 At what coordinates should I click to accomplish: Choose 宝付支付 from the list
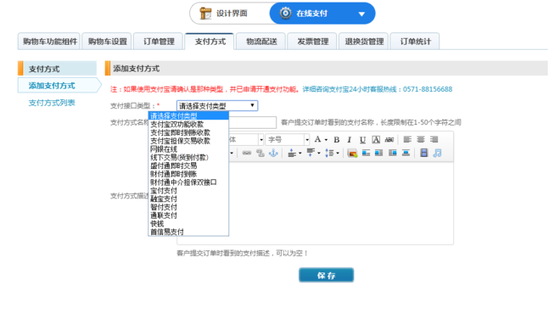pos(188,190)
